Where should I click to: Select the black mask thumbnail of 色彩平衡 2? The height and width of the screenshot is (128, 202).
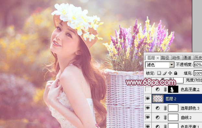pyautogui.click(x=173, y=89)
